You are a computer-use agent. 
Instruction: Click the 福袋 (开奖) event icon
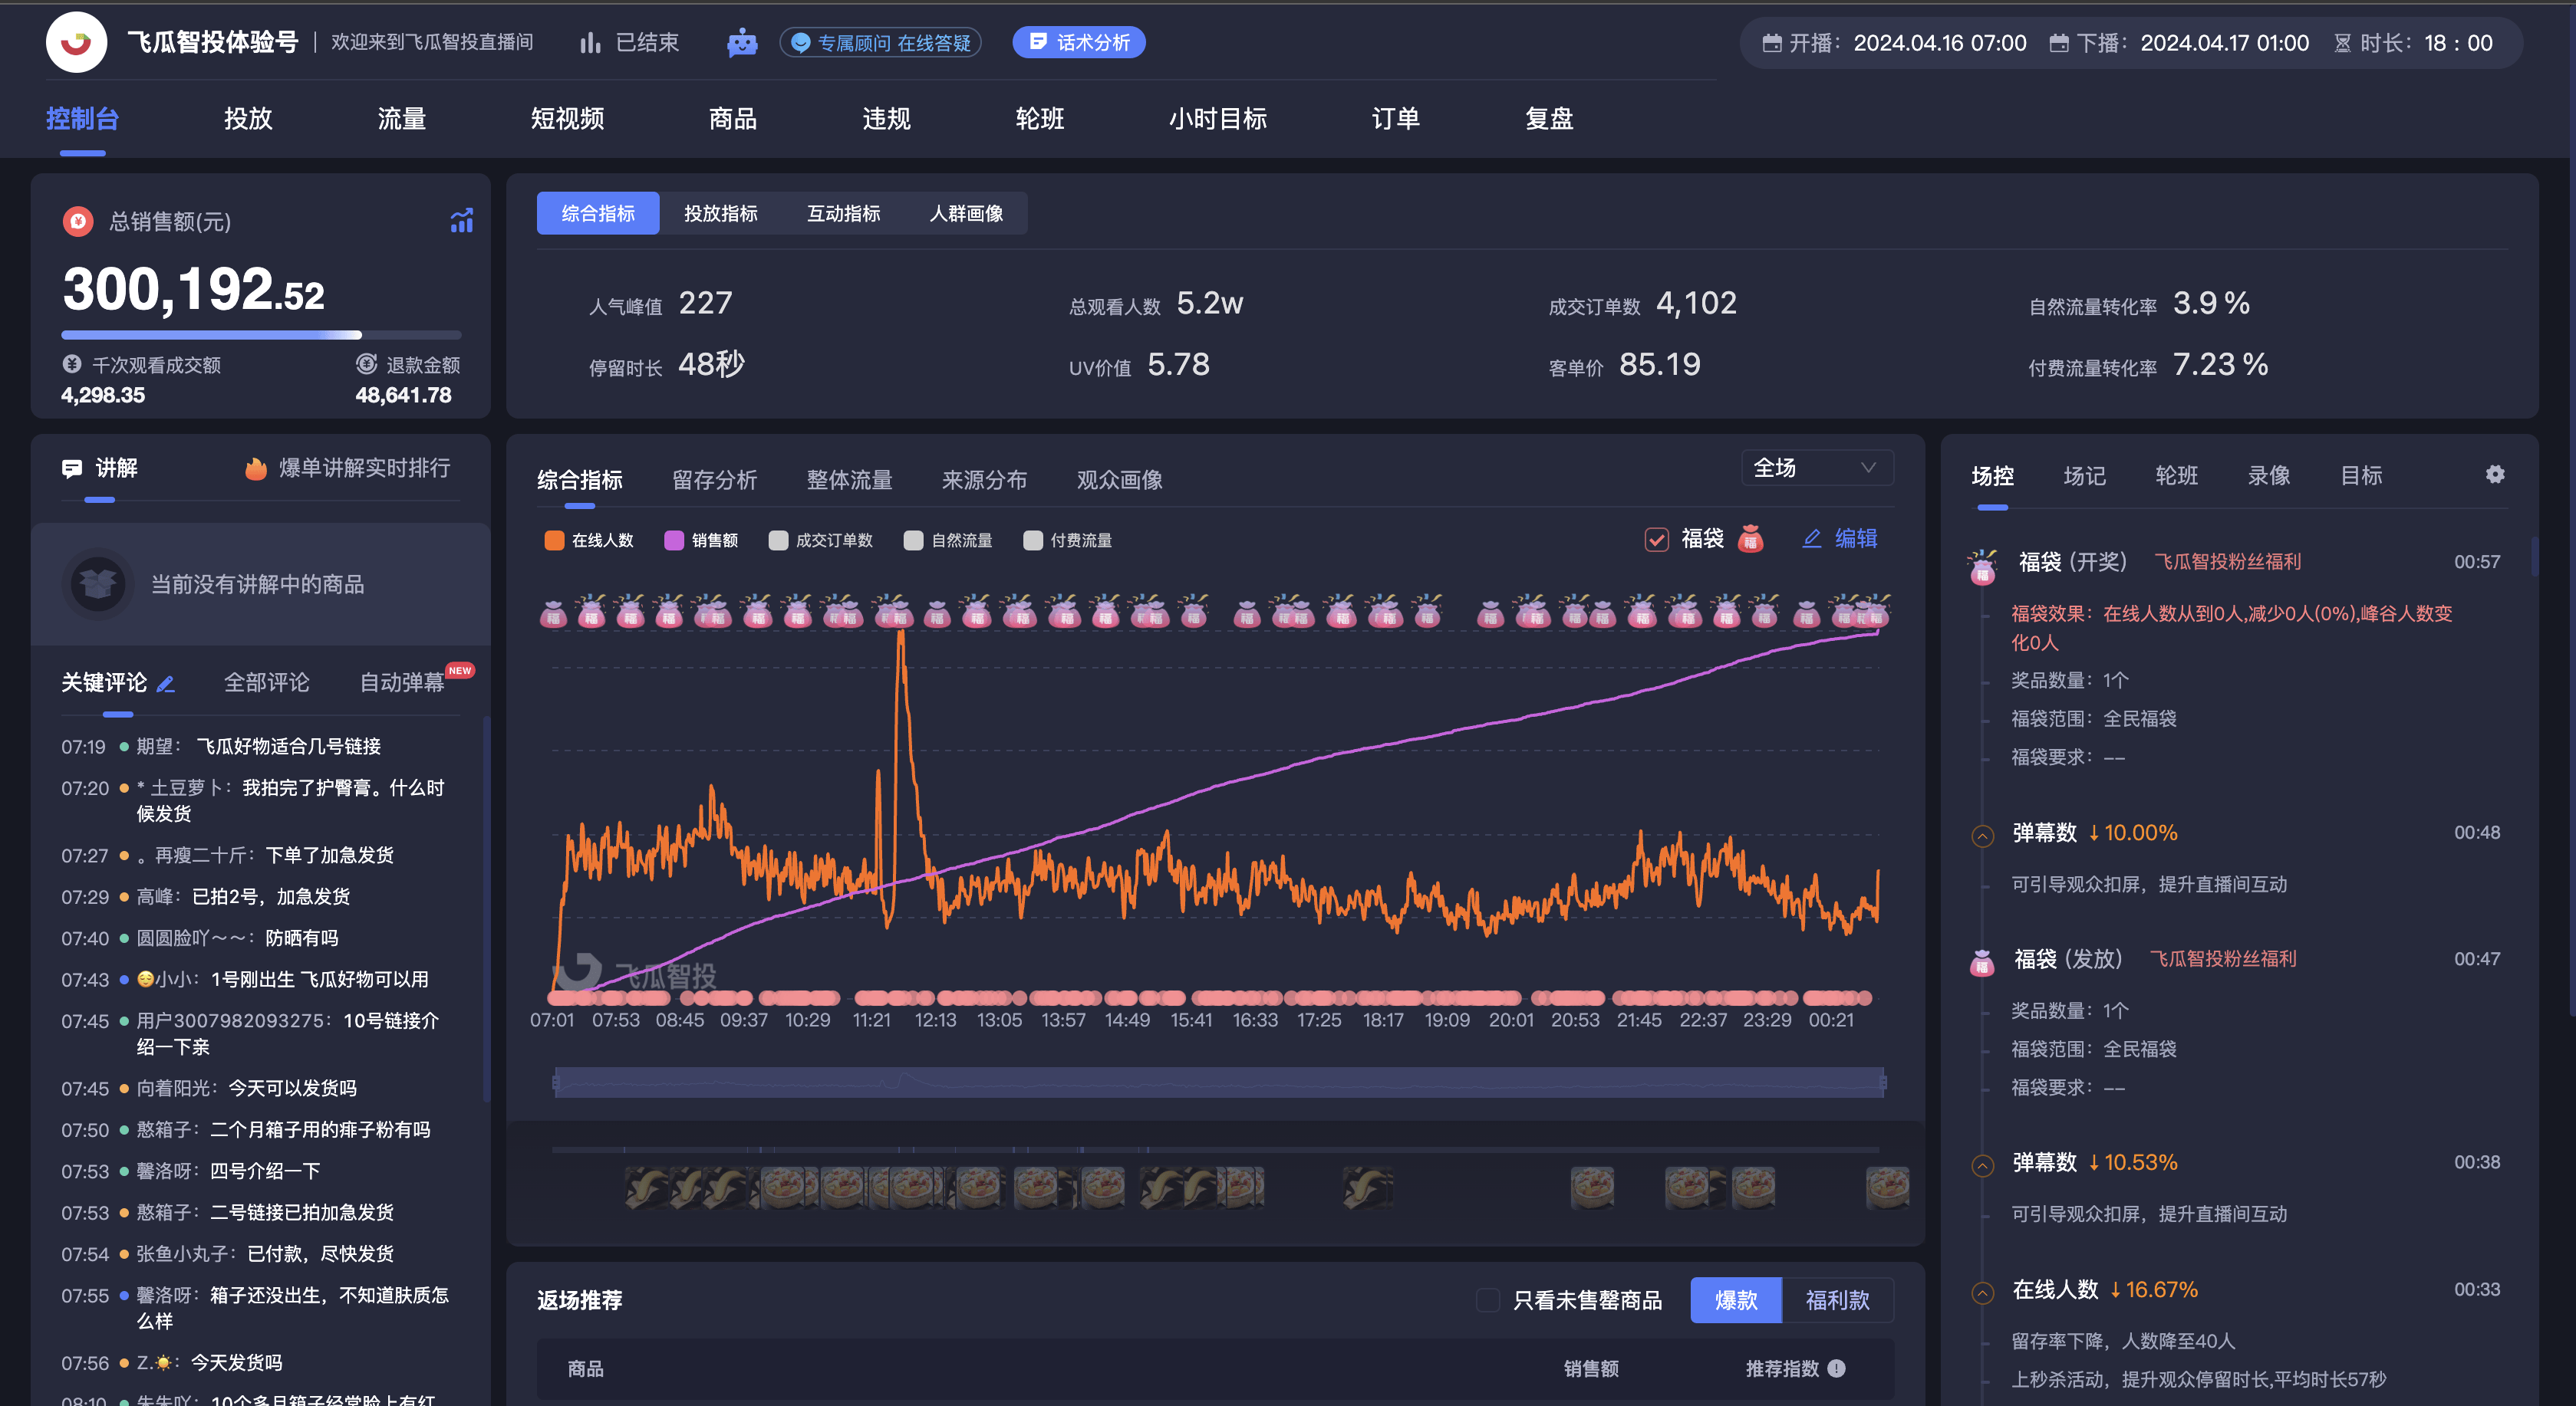coord(1982,566)
